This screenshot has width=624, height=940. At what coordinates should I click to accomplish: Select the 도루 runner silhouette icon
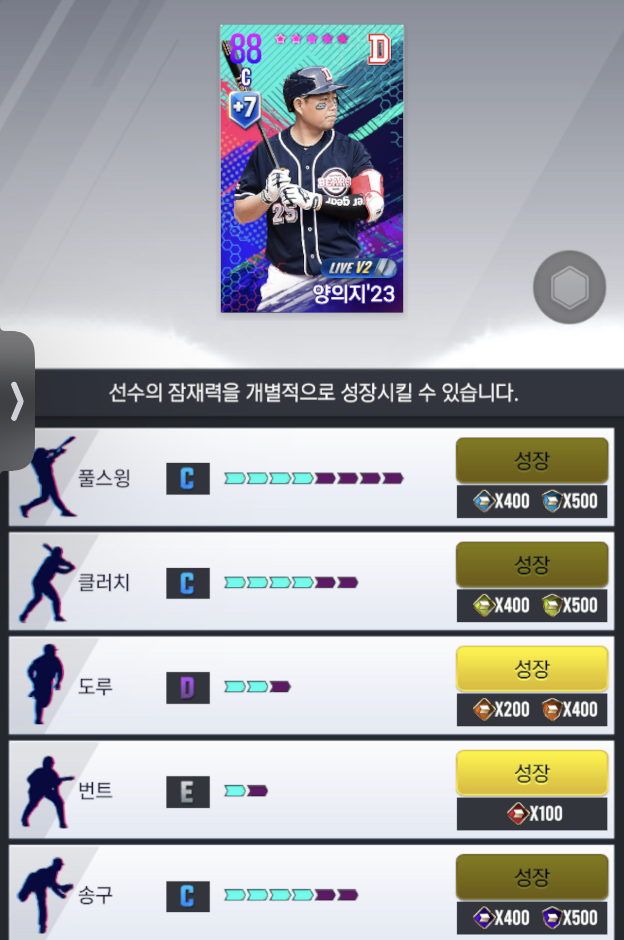coord(45,684)
